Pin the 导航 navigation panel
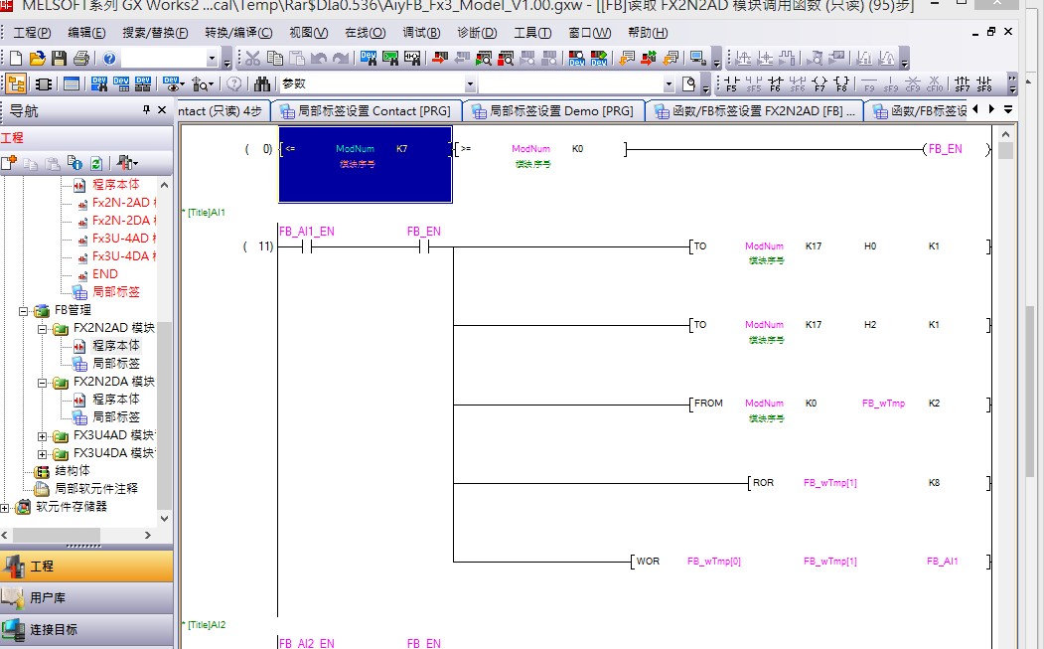The image size is (1044, 649). tap(147, 110)
